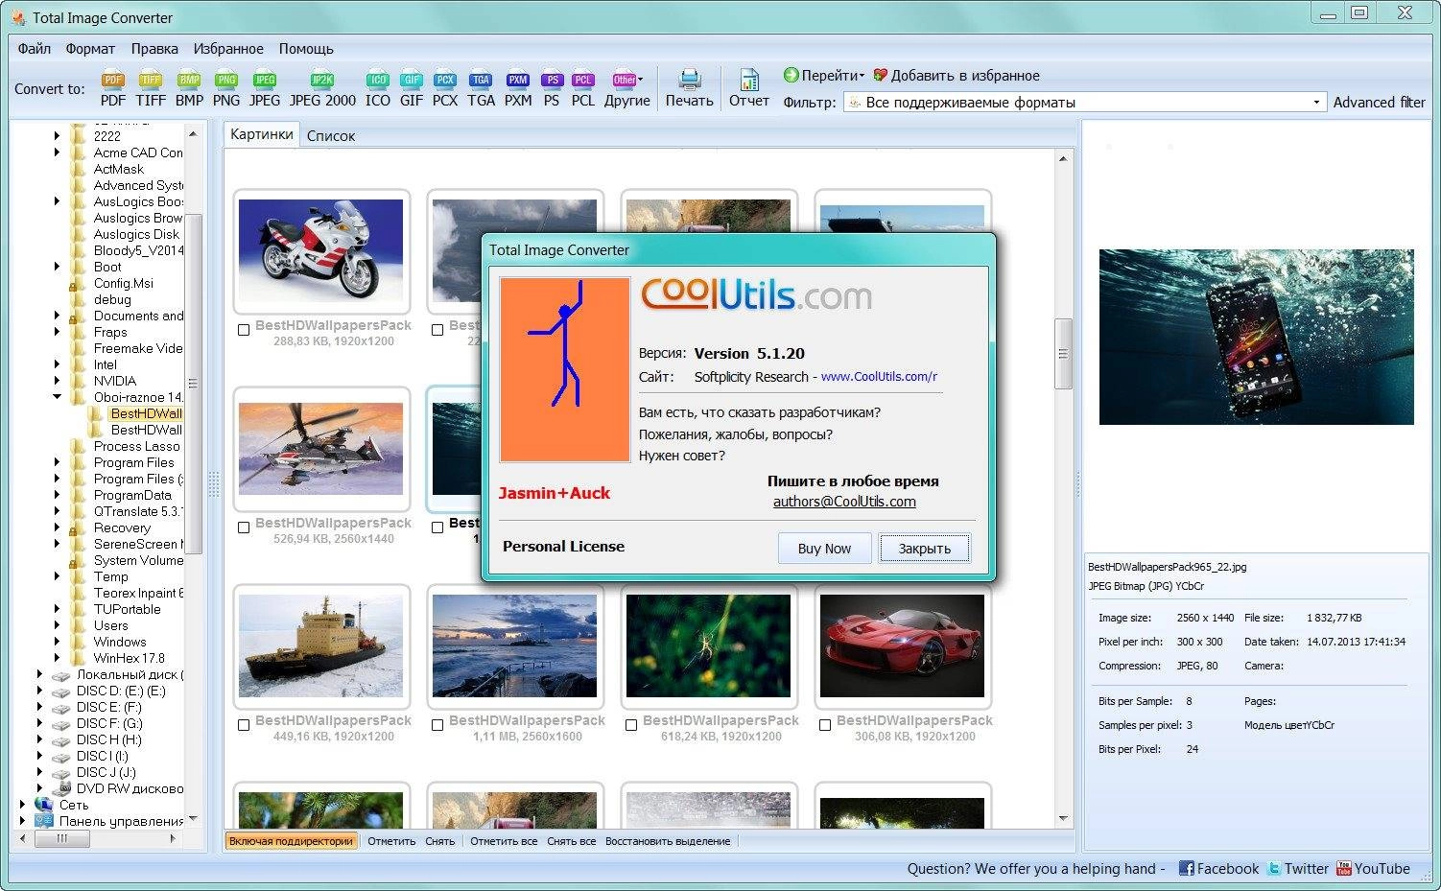This screenshot has height=891, width=1441.
Task: Pick JPEG conversion icon
Action: (x=265, y=87)
